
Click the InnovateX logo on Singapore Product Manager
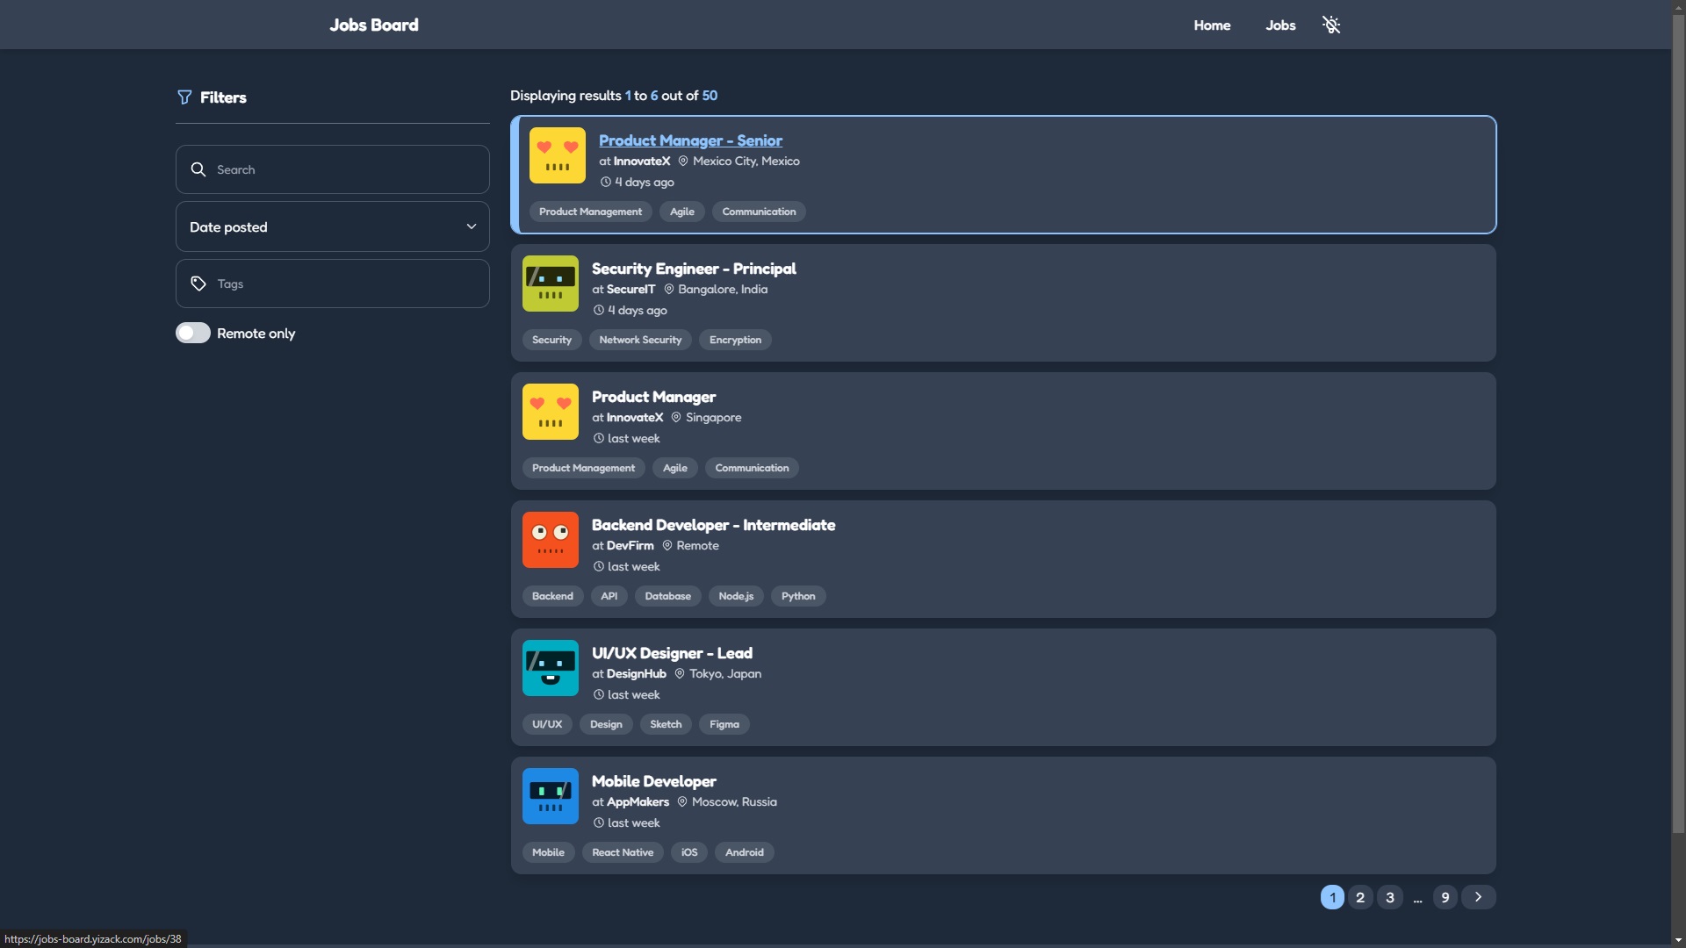point(551,412)
